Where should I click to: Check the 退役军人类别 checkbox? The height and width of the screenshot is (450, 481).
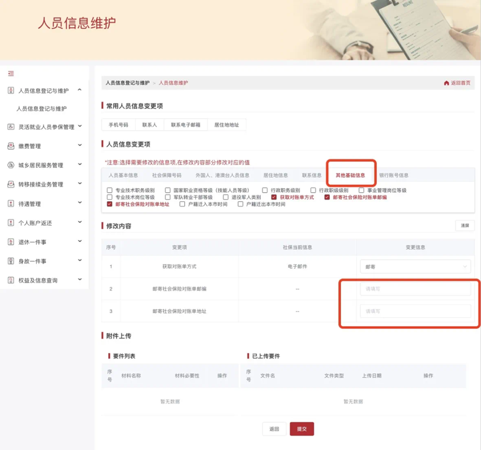(225, 197)
